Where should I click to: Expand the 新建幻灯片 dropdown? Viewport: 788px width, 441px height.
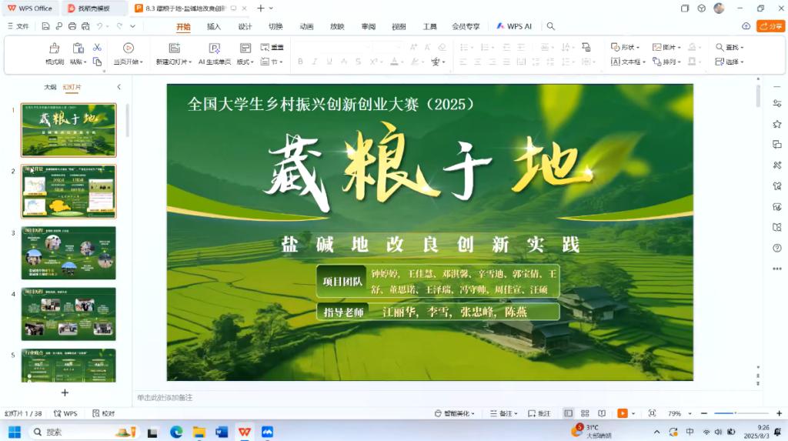(x=174, y=62)
